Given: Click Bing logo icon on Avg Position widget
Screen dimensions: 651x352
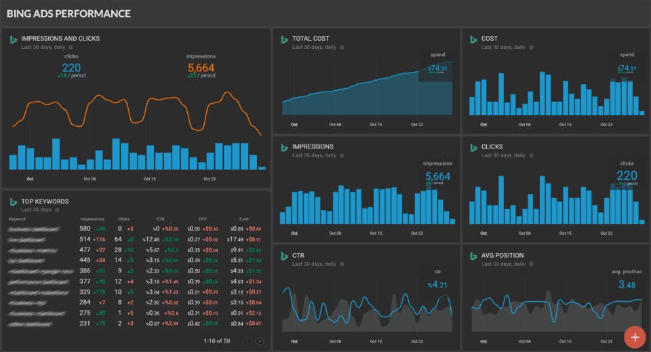Looking at the screenshot, I should tap(473, 256).
